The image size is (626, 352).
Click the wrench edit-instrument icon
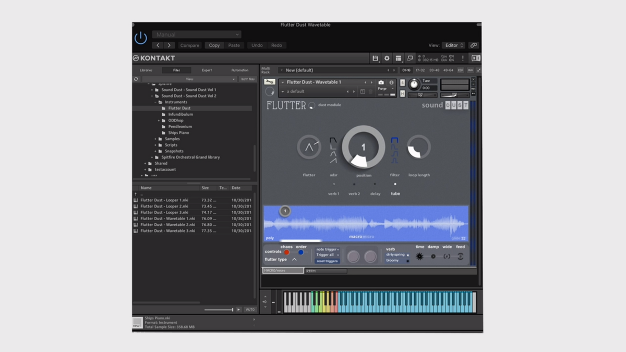[x=269, y=82]
